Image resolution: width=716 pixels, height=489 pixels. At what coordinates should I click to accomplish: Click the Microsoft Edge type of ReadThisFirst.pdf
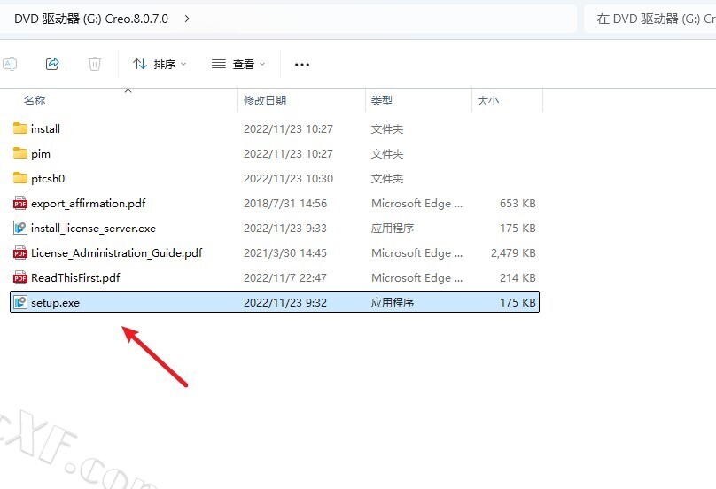[416, 277]
